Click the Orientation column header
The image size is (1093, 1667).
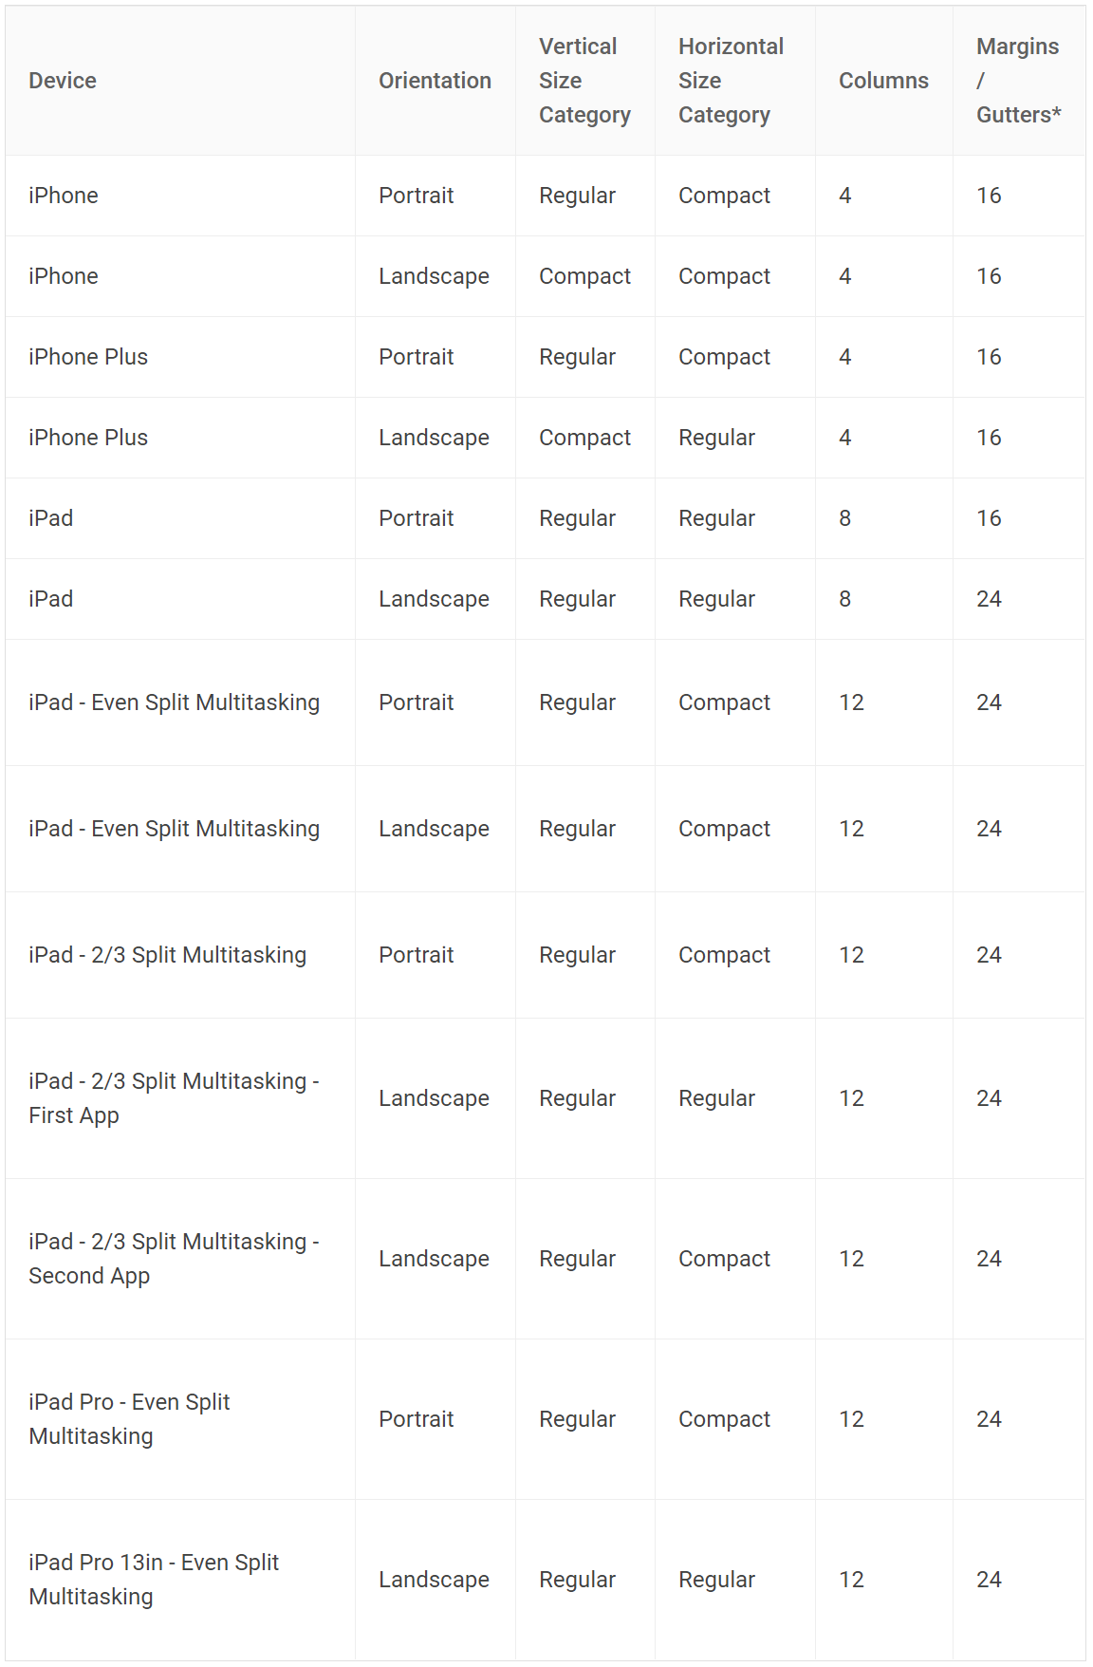[x=435, y=81]
